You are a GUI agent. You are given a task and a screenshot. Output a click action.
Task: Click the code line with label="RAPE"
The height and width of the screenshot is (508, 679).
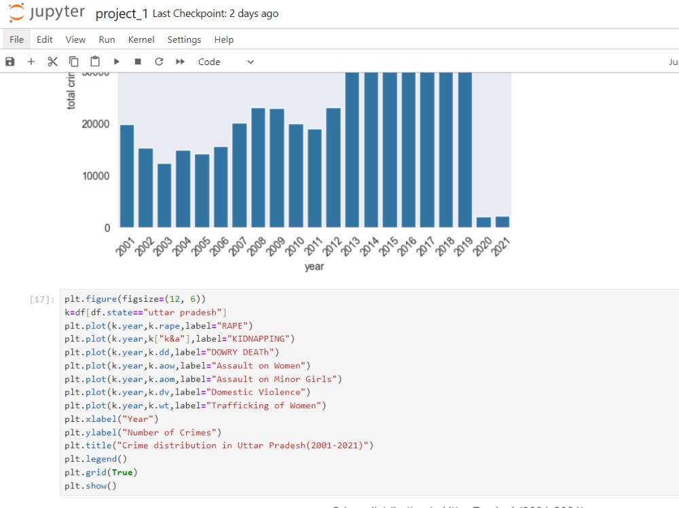point(158,326)
